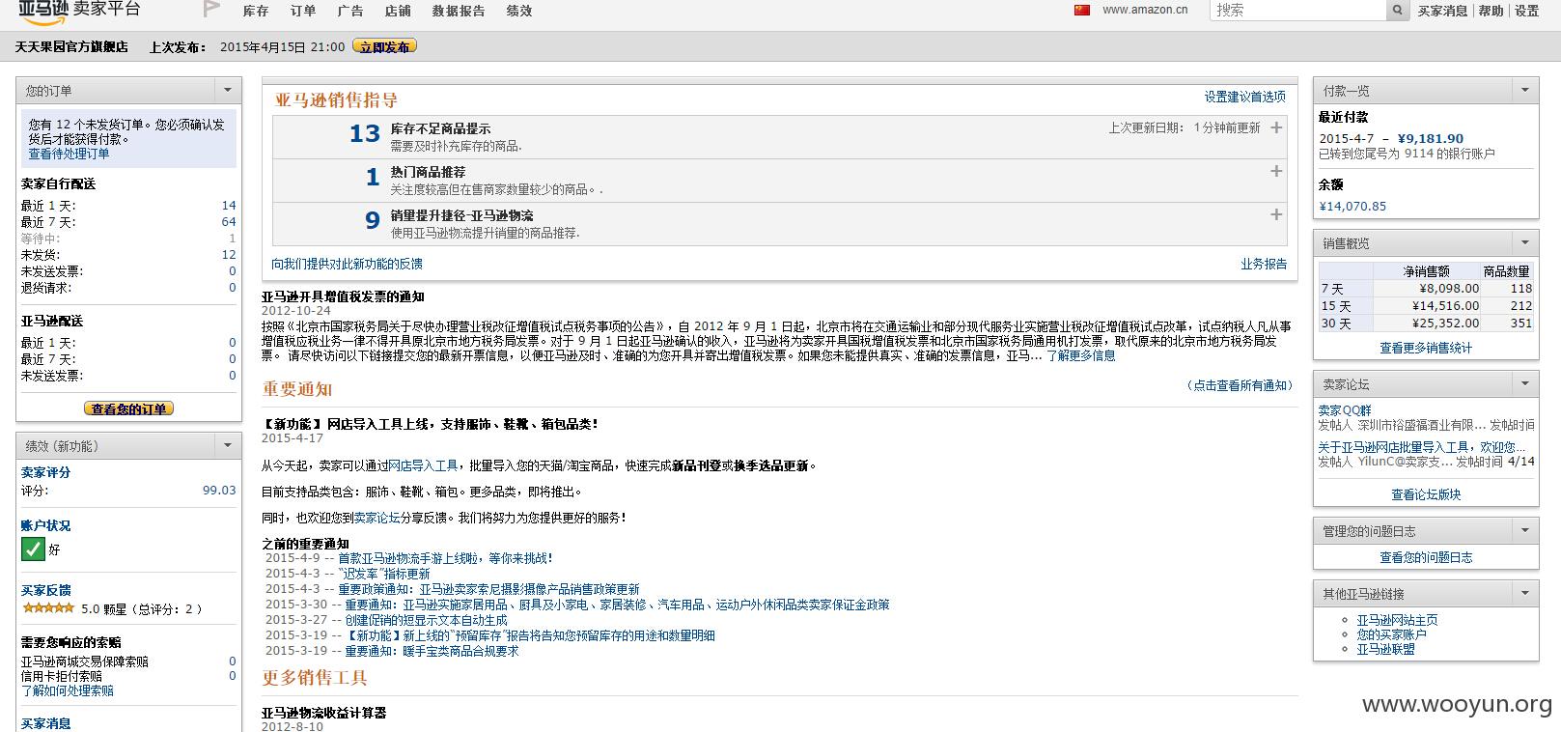Open the 其他亚马逊链接 panel dropdown arrow

pyautogui.click(x=1525, y=593)
